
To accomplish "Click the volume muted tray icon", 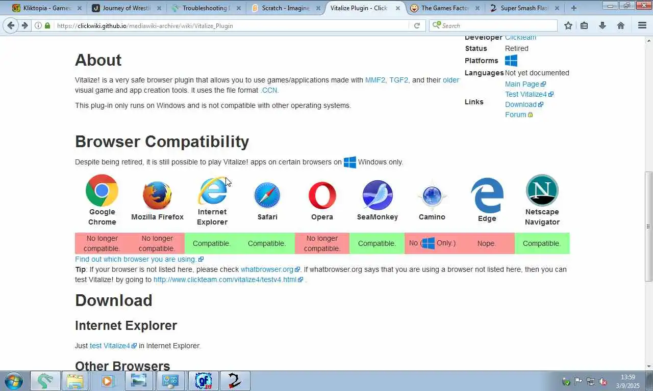I will (603, 381).
